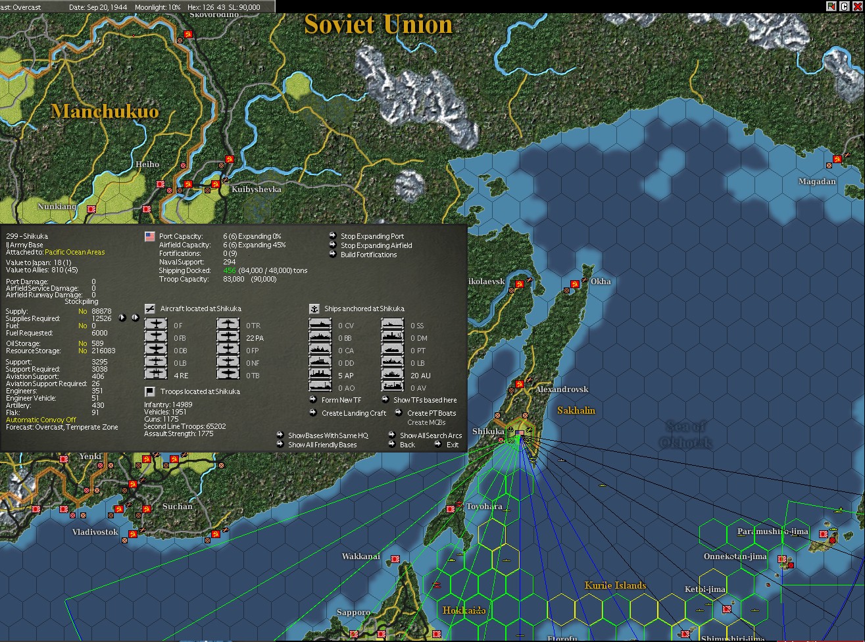Click the Date: Sep 20, 1944 text

(x=97, y=7)
